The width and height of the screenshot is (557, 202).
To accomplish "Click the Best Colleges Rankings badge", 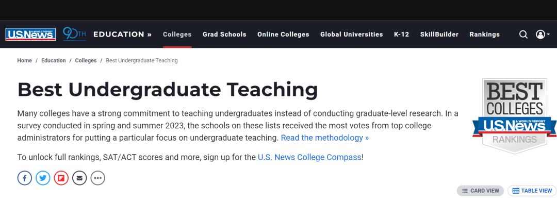I will coord(514,116).
